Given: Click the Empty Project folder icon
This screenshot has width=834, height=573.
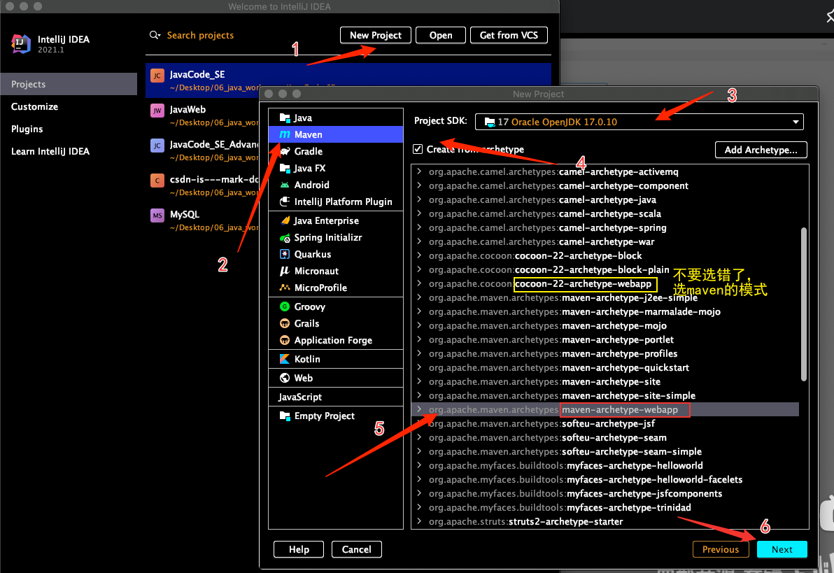Looking at the screenshot, I should [285, 416].
